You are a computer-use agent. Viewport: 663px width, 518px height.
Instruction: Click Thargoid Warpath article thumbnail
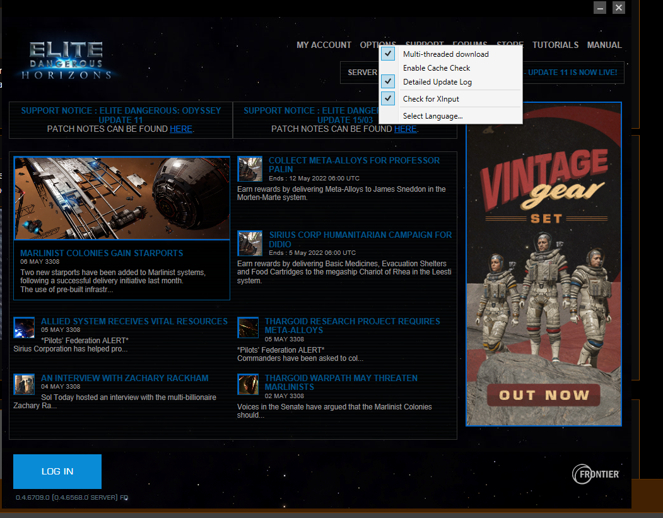click(248, 384)
